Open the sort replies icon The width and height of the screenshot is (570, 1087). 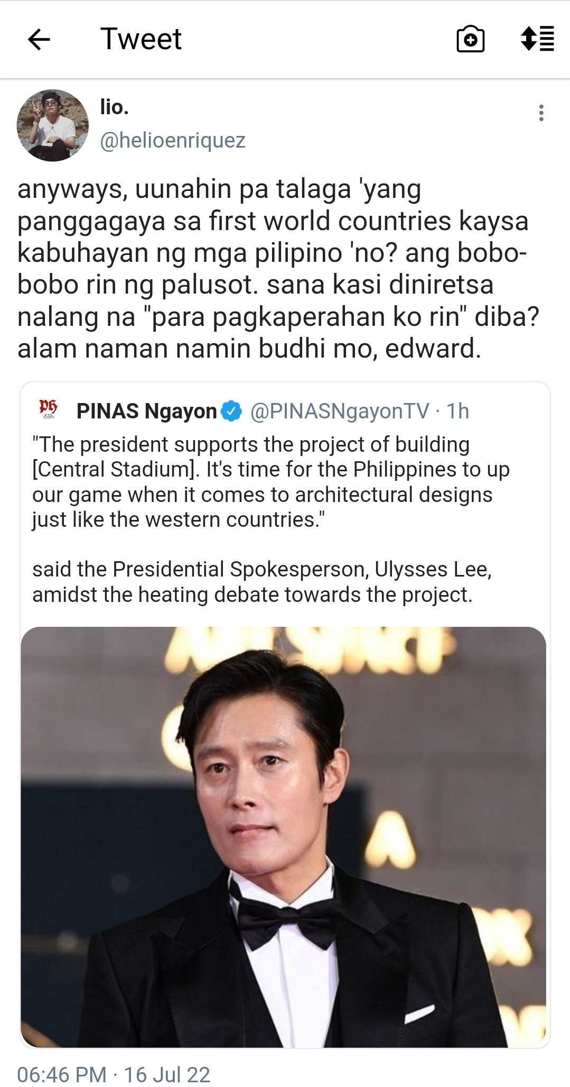[x=537, y=39]
